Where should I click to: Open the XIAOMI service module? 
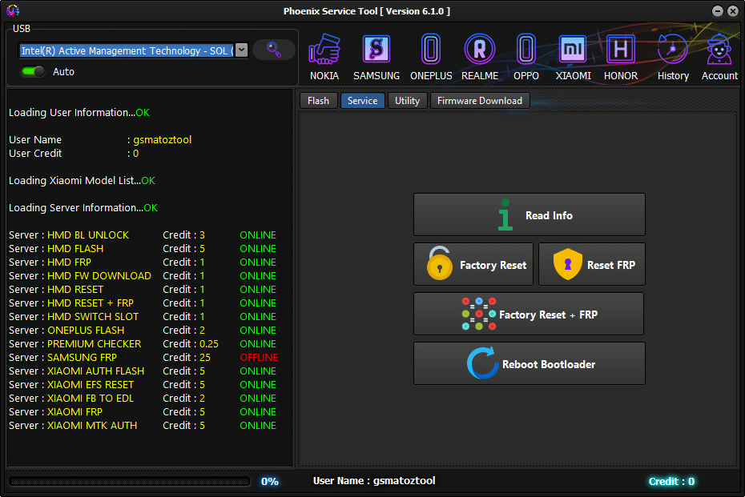(573, 54)
